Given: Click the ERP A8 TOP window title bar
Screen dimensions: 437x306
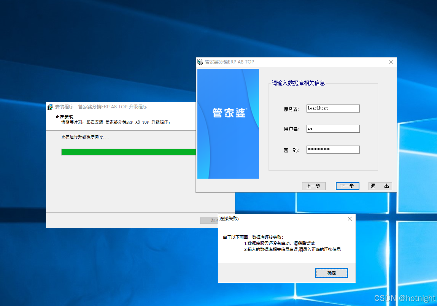Looking at the screenshot, I should pos(285,62).
